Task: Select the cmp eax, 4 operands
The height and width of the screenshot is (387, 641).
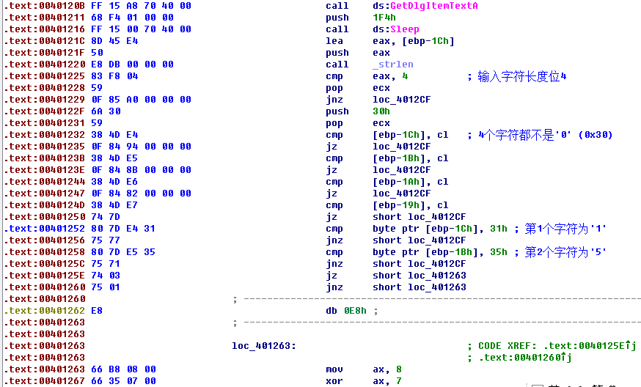Action: click(x=390, y=76)
